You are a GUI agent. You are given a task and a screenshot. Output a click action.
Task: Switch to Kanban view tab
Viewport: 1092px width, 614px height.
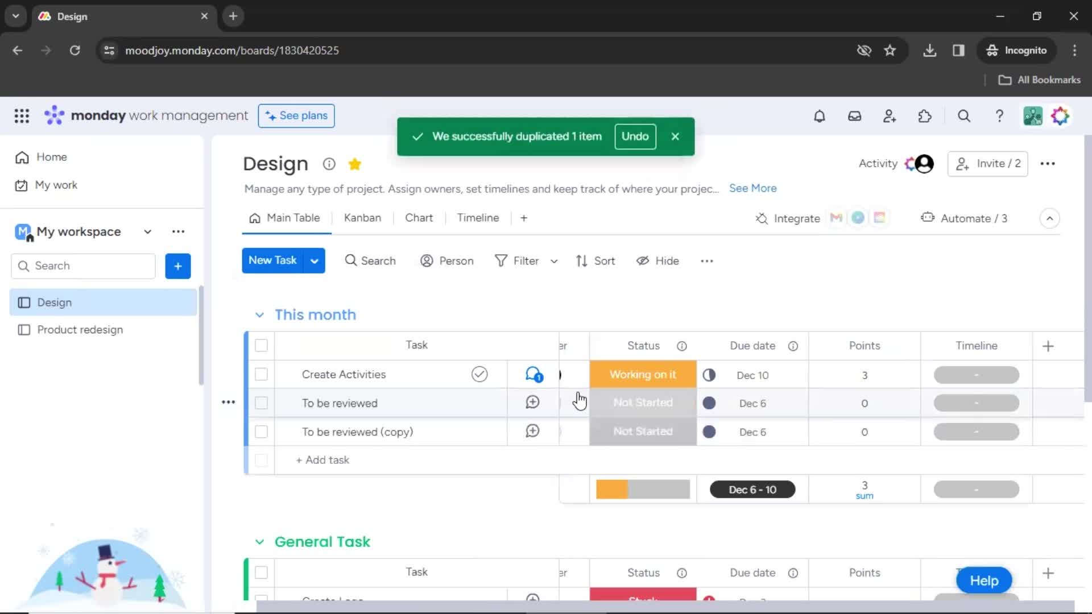click(362, 217)
